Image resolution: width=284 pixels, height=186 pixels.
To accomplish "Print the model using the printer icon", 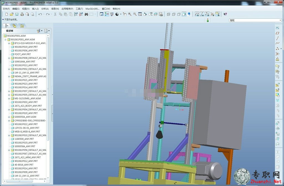I will [22, 14].
